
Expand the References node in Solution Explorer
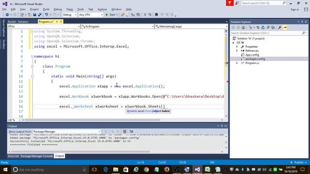[237, 51]
